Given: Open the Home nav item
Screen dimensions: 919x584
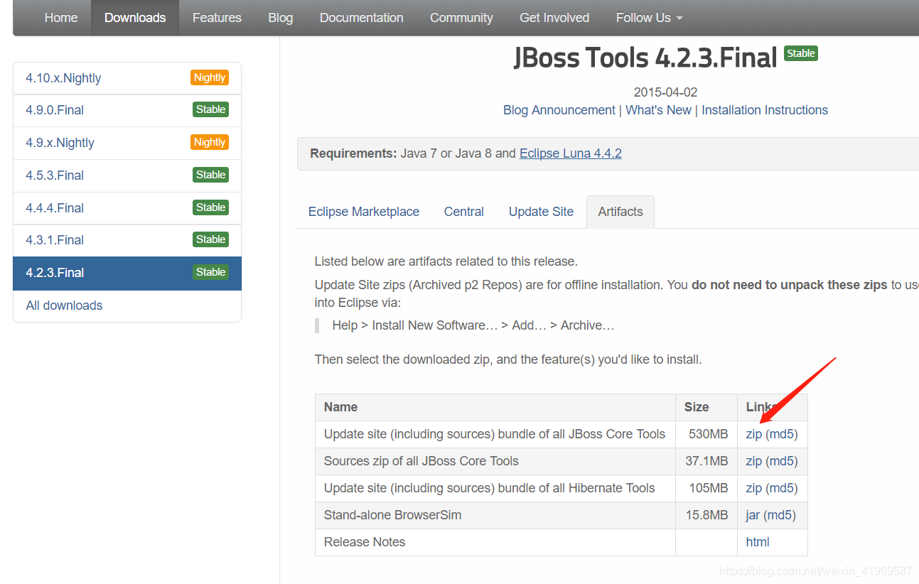Looking at the screenshot, I should click(61, 18).
